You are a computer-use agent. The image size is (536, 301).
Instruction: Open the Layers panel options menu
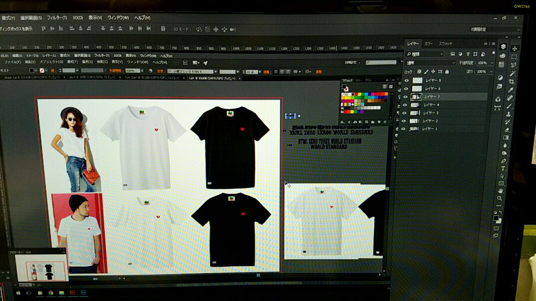coord(493,44)
